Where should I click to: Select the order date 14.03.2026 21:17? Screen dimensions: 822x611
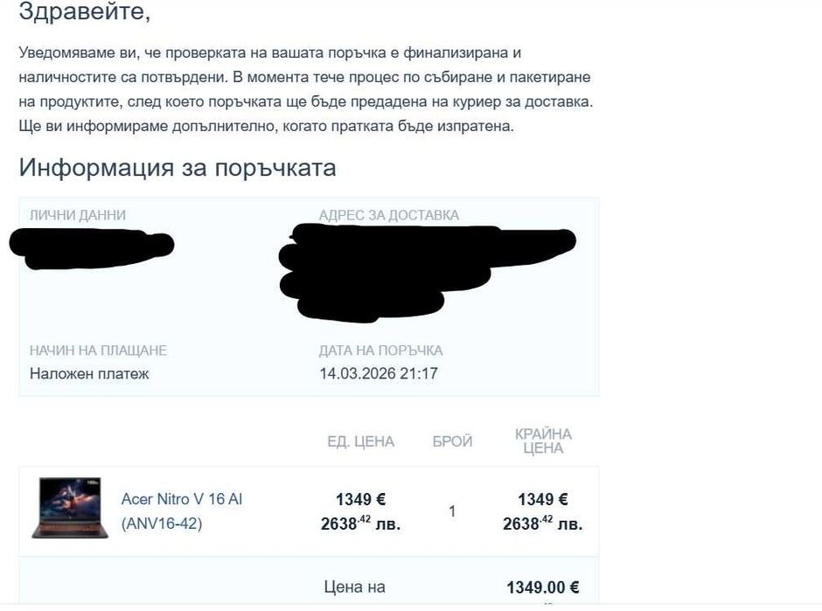pos(378,373)
